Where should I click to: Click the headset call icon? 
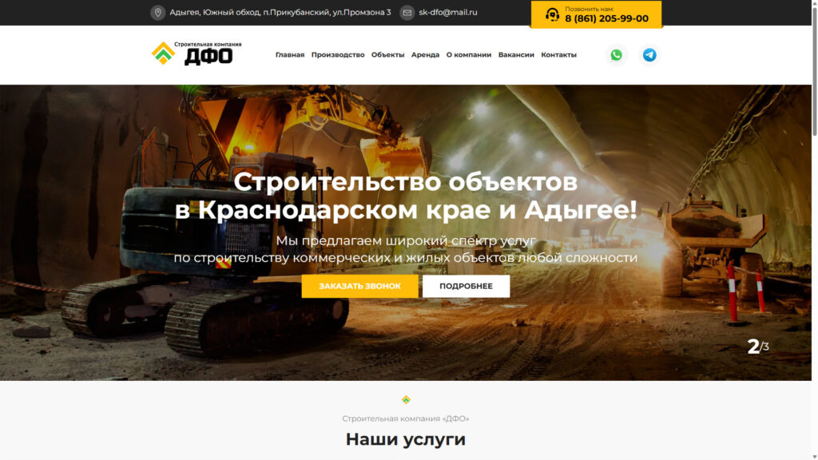(552, 14)
